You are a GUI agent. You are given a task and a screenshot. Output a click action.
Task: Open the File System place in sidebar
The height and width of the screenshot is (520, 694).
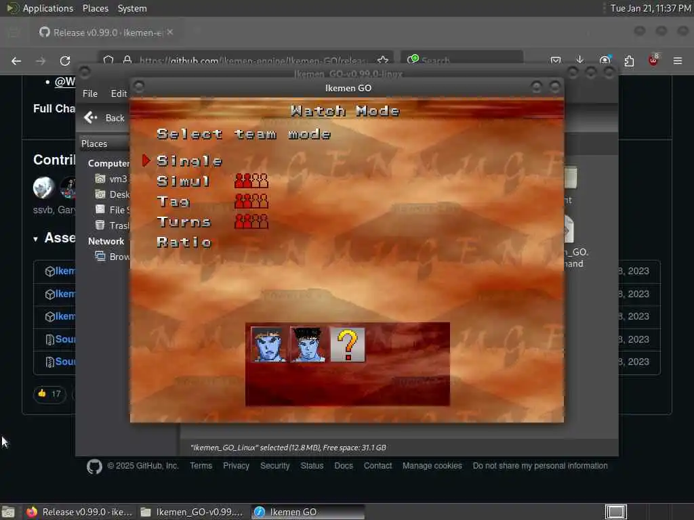pos(113,210)
